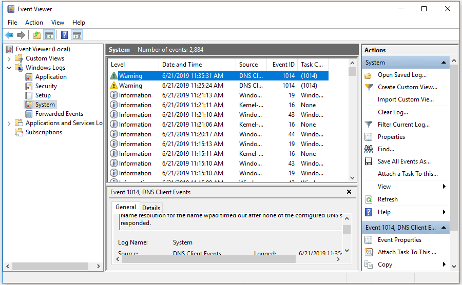Collapse the Windows Logs tree node
Image resolution: width=462 pixels, height=285 pixels.
9,68
